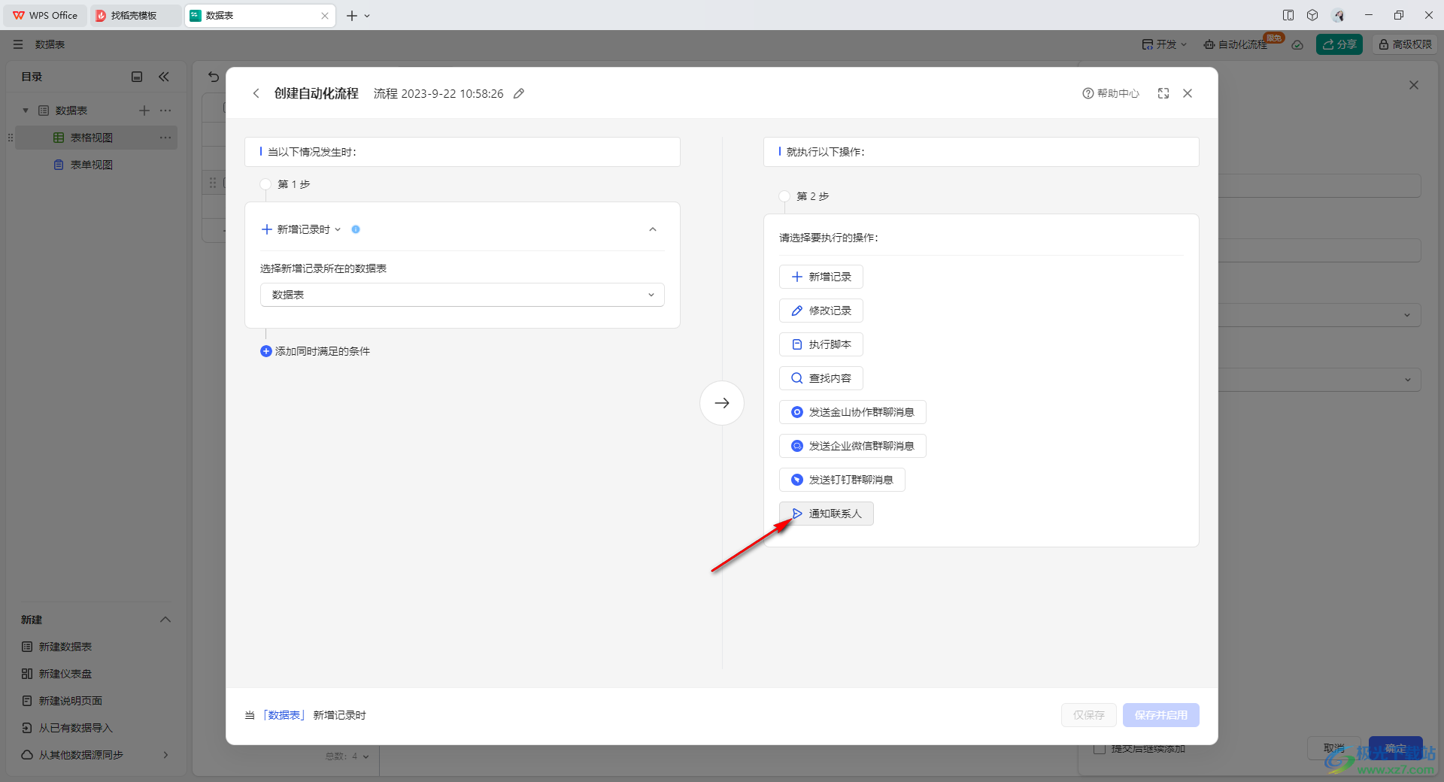Open 高级权限 settings

1404,44
